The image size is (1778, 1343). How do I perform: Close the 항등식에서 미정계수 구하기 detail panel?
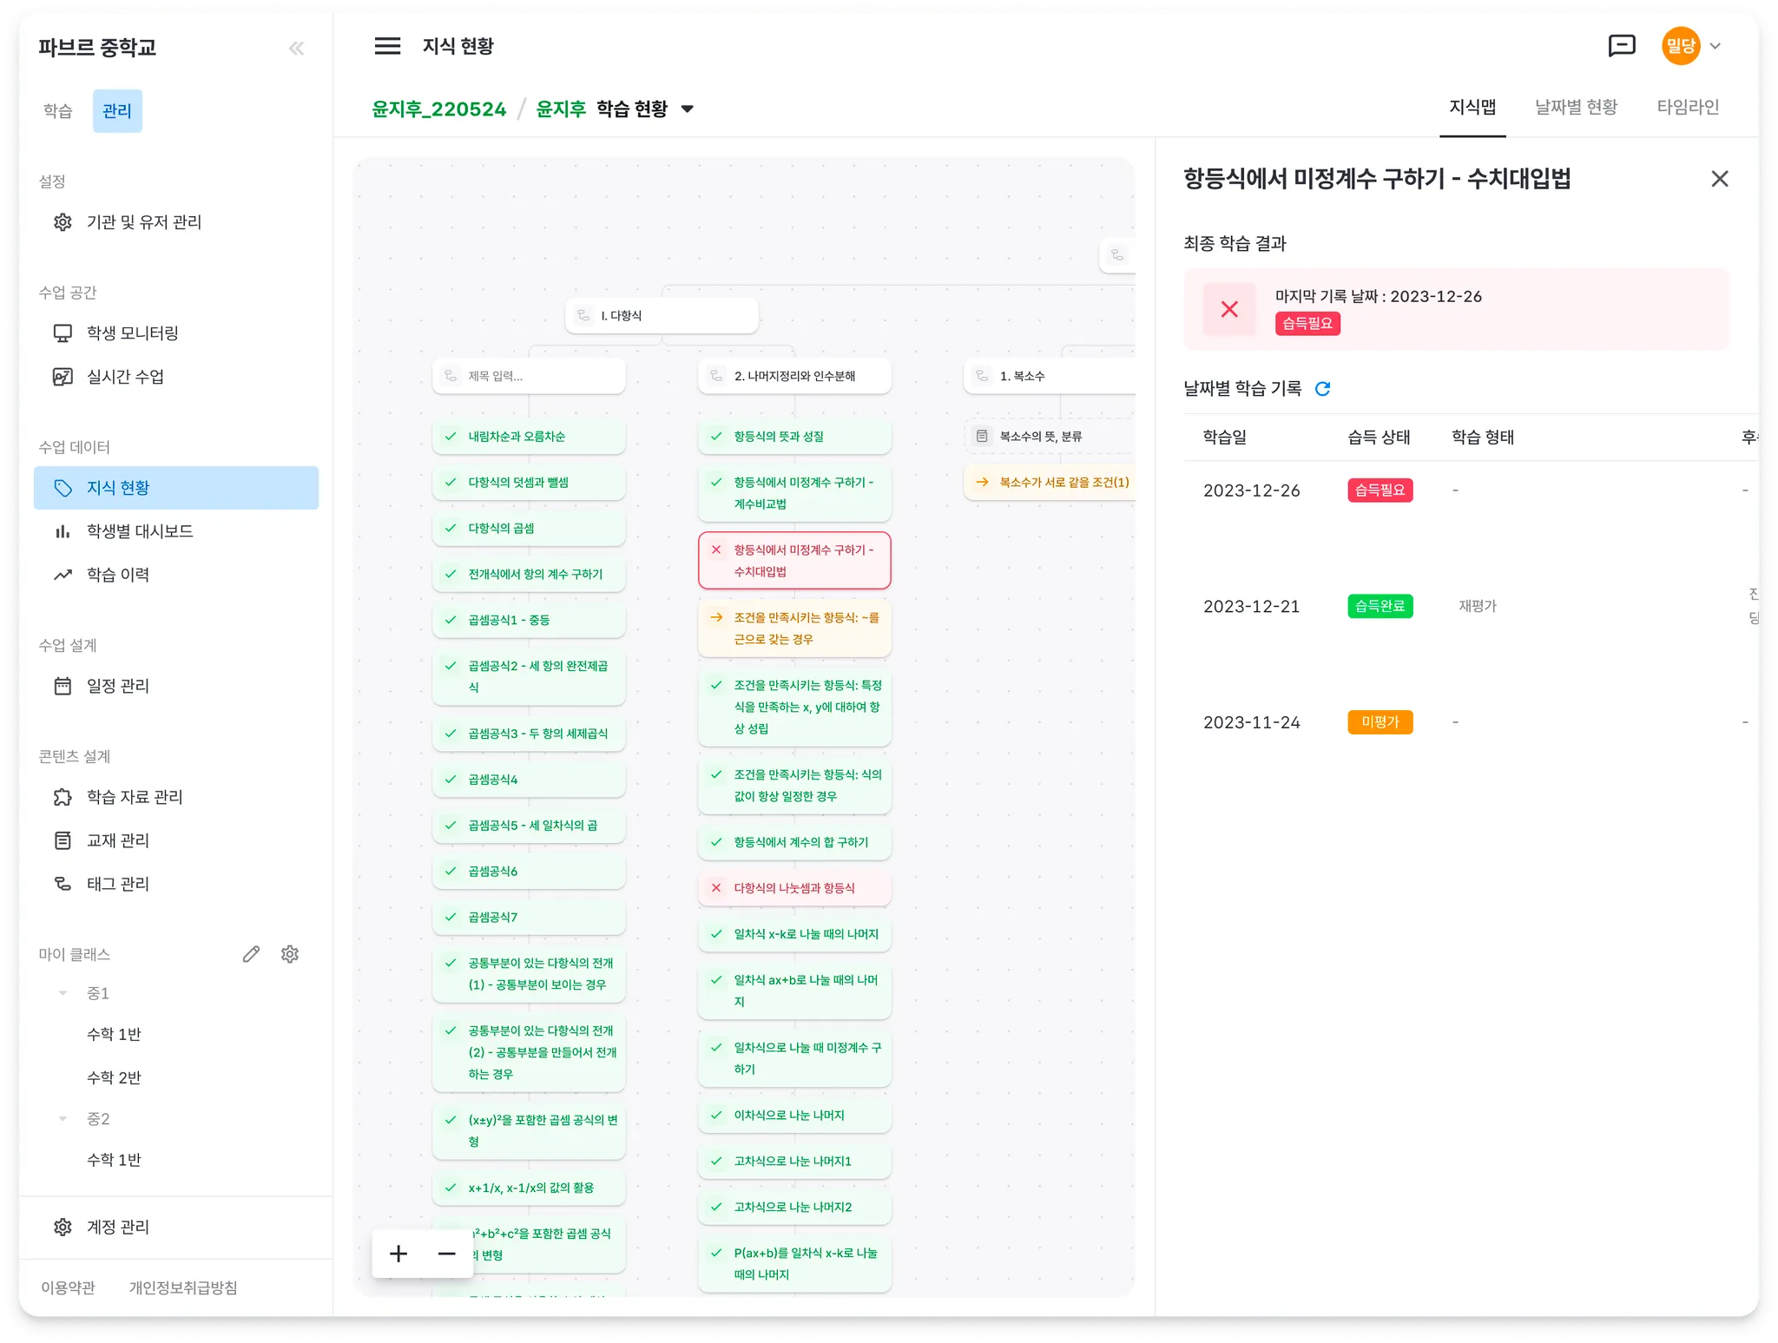pos(1719,179)
